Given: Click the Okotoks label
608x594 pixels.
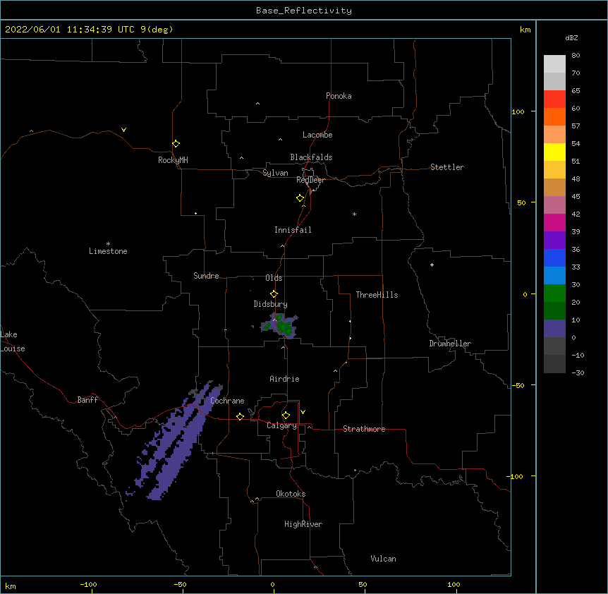Looking at the screenshot, I should click(291, 494).
